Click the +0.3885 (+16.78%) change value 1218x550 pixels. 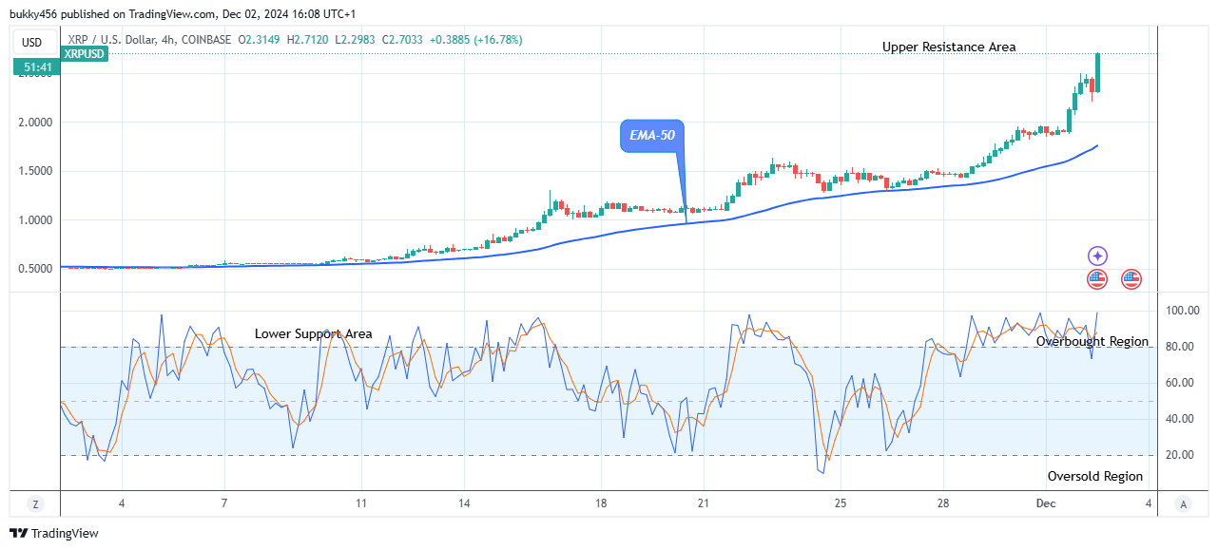click(475, 40)
